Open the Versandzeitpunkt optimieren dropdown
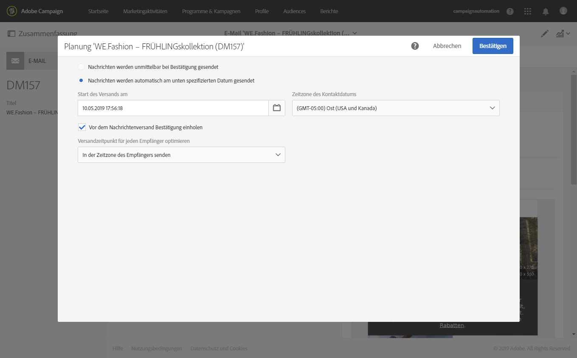 tap(181, 155)
